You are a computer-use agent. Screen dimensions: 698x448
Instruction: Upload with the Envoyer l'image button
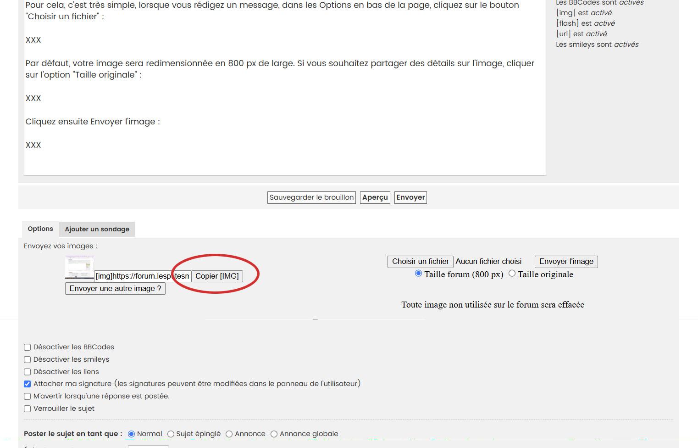coord(566,261)
